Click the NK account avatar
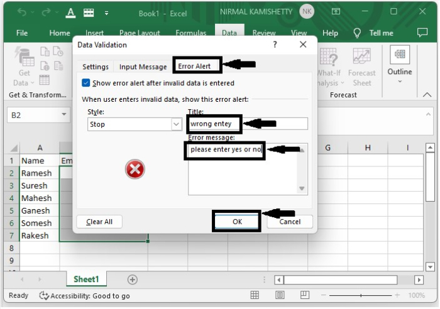This screenshot has width=440, height=309. [x=307, y=12]
